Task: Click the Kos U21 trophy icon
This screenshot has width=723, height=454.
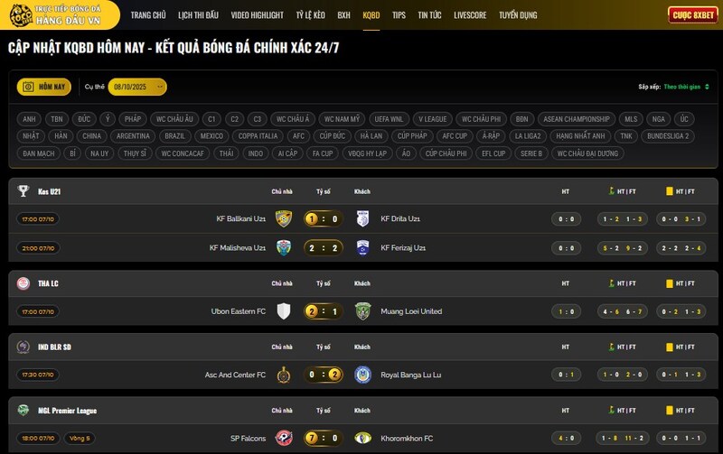Action: click(x=23, y=190)
